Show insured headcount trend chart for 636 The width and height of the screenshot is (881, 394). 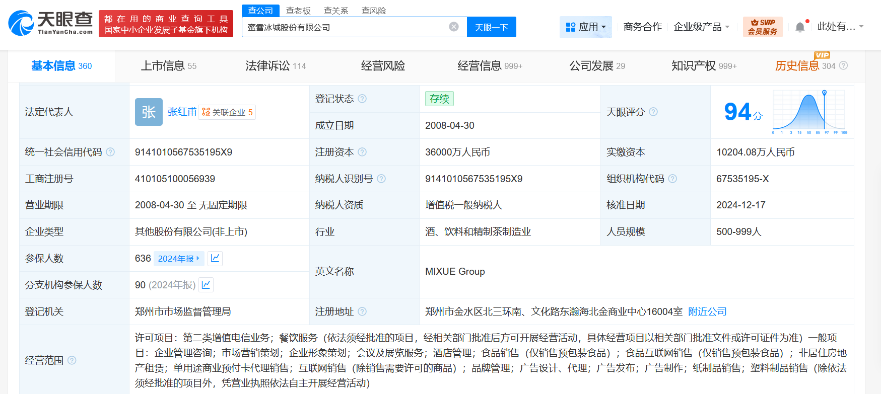tap(215, 258)
